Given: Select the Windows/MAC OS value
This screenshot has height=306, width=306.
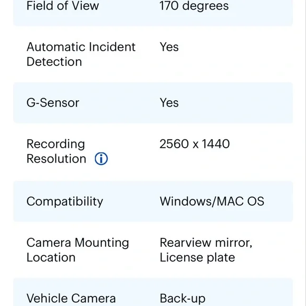Looking at the screenshot, I should point(212,201).
